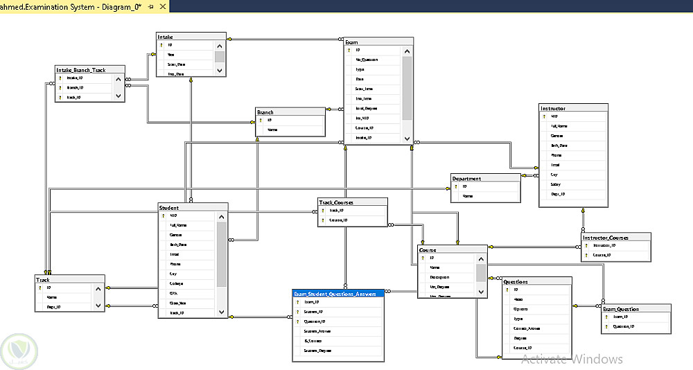
Task: Select the Exam table title bar
Action: pyautogui.click(x=378, y=42)
